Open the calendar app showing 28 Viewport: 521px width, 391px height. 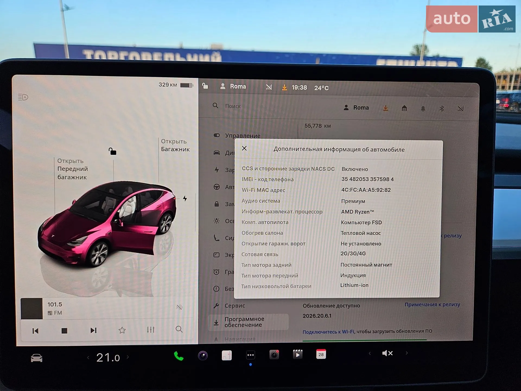(321, 354)
